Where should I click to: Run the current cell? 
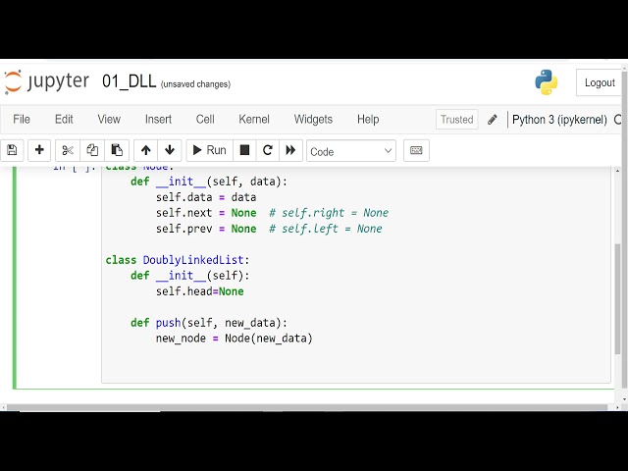point(209,150)
